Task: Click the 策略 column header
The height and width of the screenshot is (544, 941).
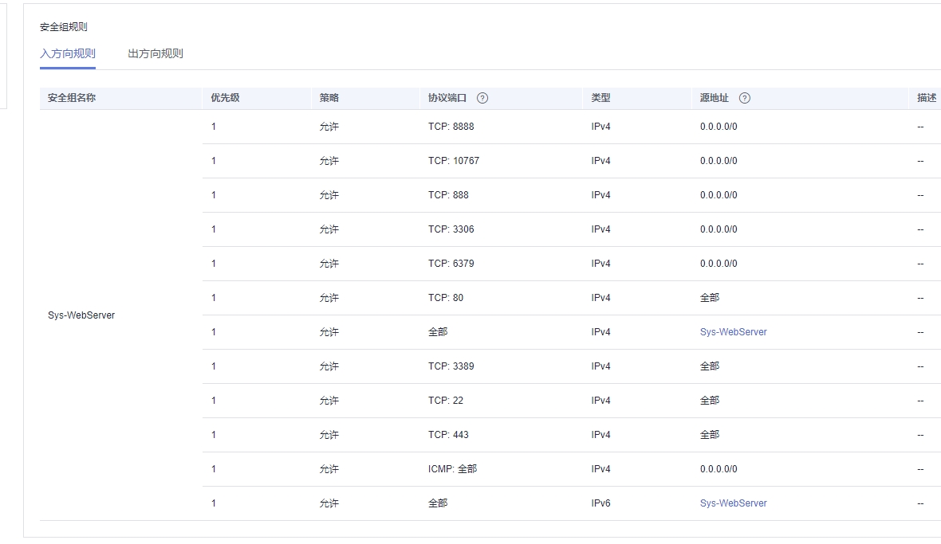Action: coord(329,98)
